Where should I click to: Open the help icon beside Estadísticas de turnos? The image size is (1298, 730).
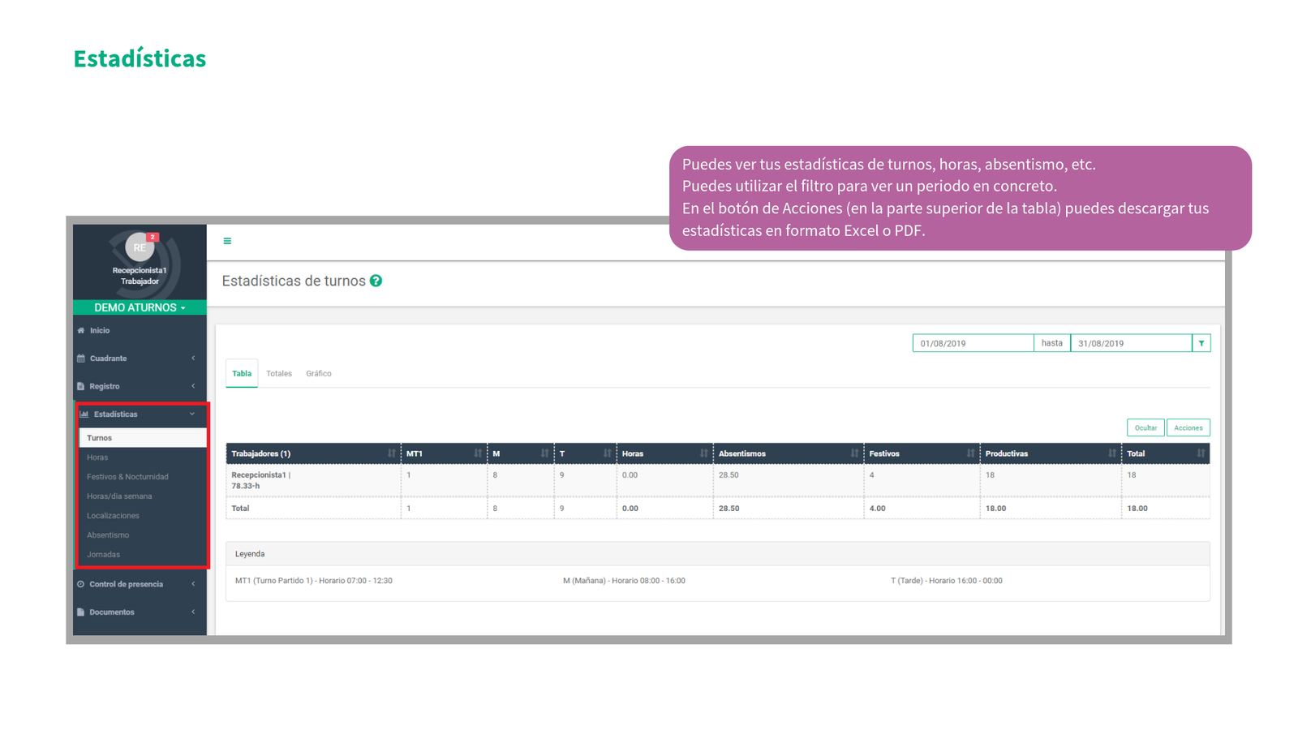[376, 281]
